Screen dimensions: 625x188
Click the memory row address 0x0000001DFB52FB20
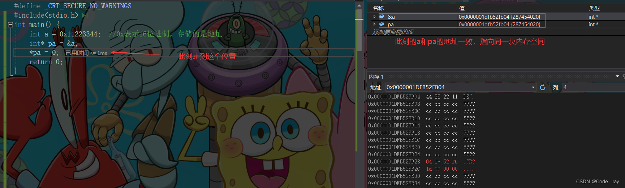[x=394, y=147]
